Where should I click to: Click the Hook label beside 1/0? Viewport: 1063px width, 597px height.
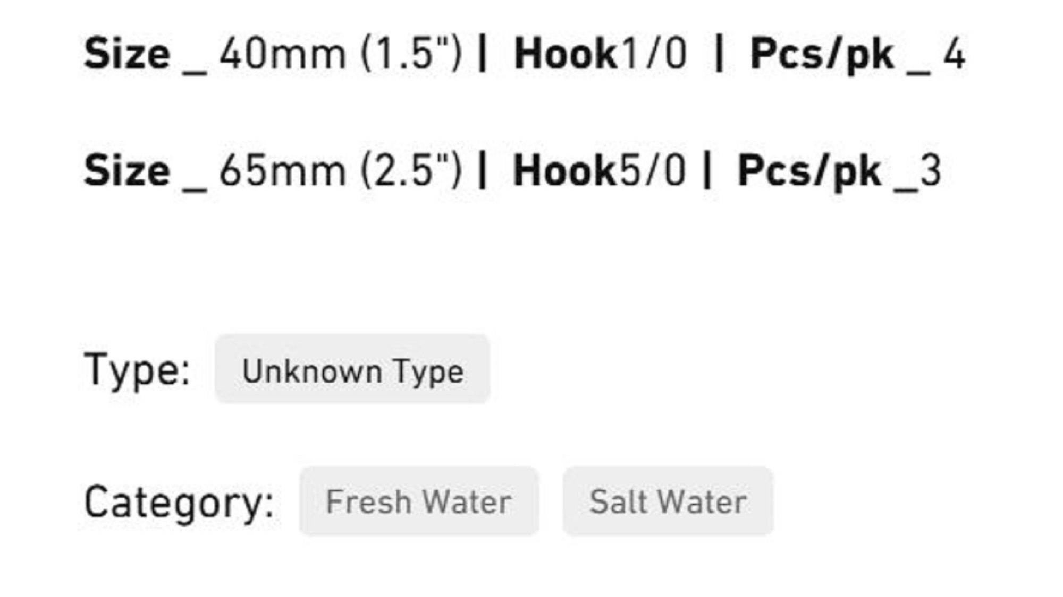565,54
